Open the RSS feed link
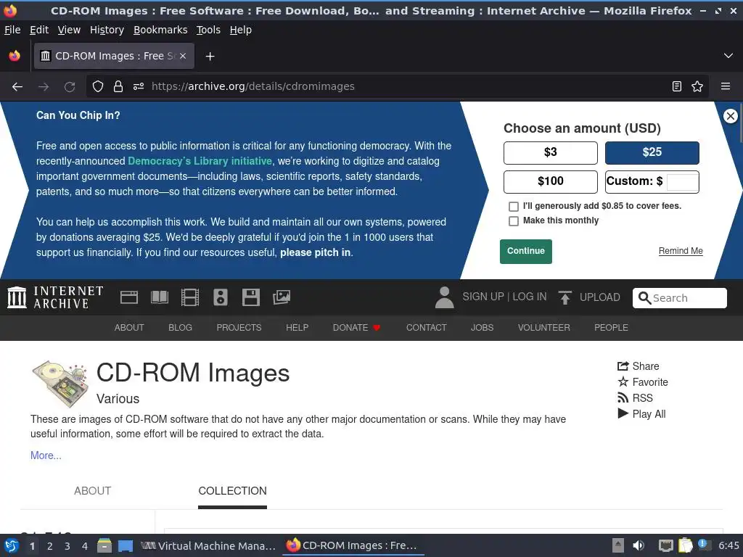 [x=635, y=398]
